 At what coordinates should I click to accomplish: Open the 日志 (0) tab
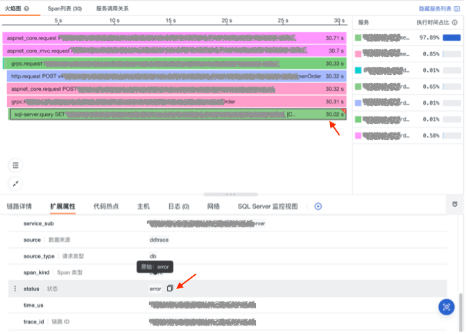pos(179,206)
